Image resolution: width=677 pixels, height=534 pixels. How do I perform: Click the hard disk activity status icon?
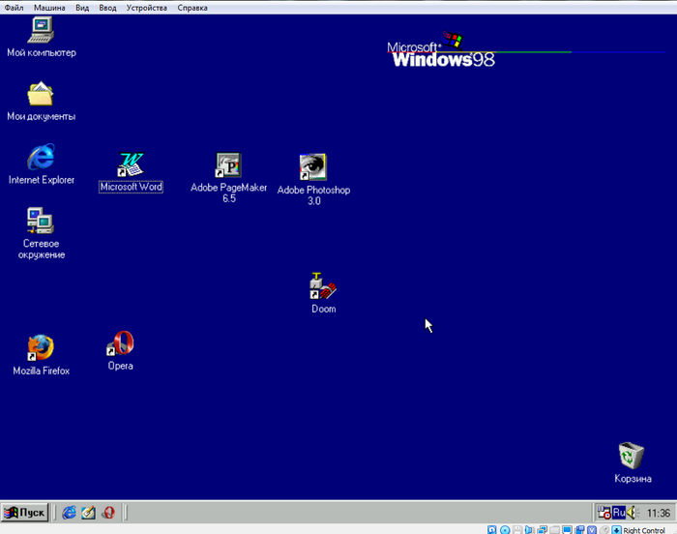(x=491, y=530)
